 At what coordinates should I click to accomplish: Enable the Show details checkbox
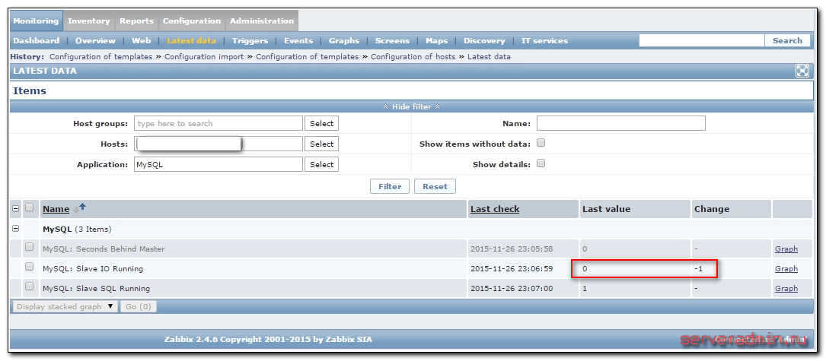(x=541, y=163)
